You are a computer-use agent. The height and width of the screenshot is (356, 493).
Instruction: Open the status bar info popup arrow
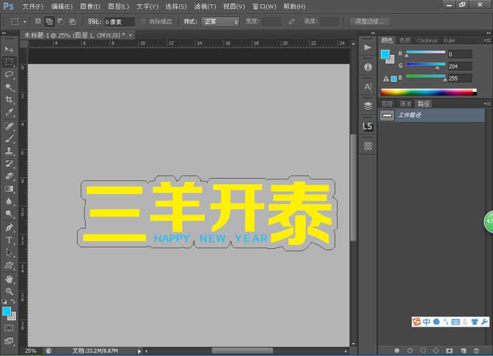(139, 351)
